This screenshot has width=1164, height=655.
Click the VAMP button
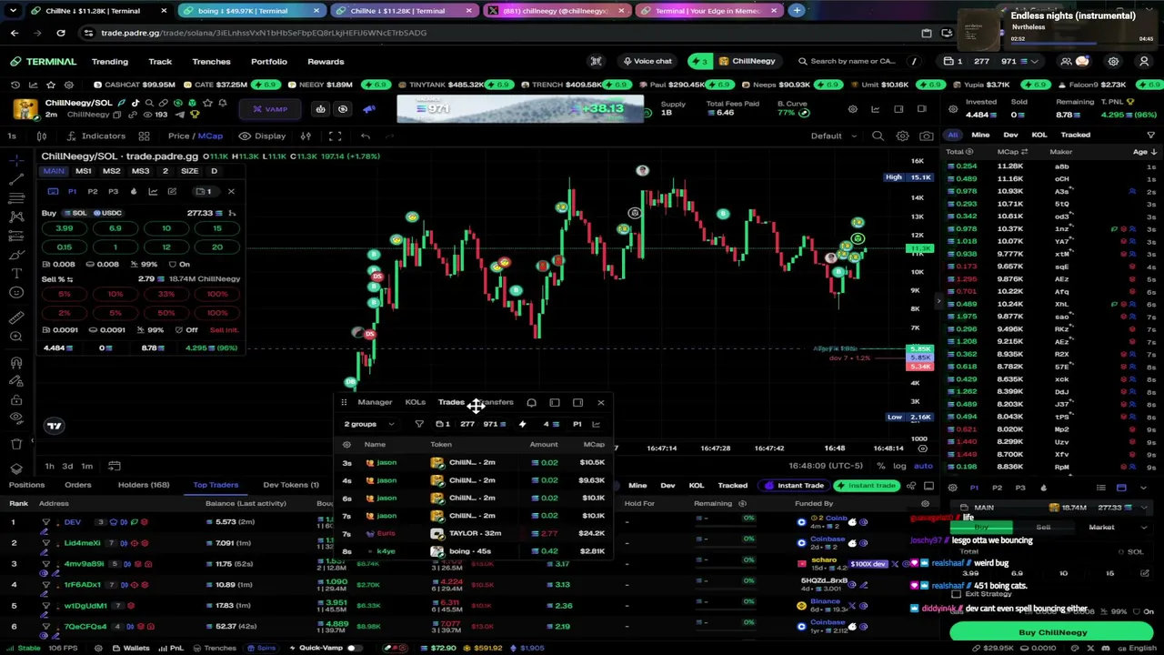point(270,109)
